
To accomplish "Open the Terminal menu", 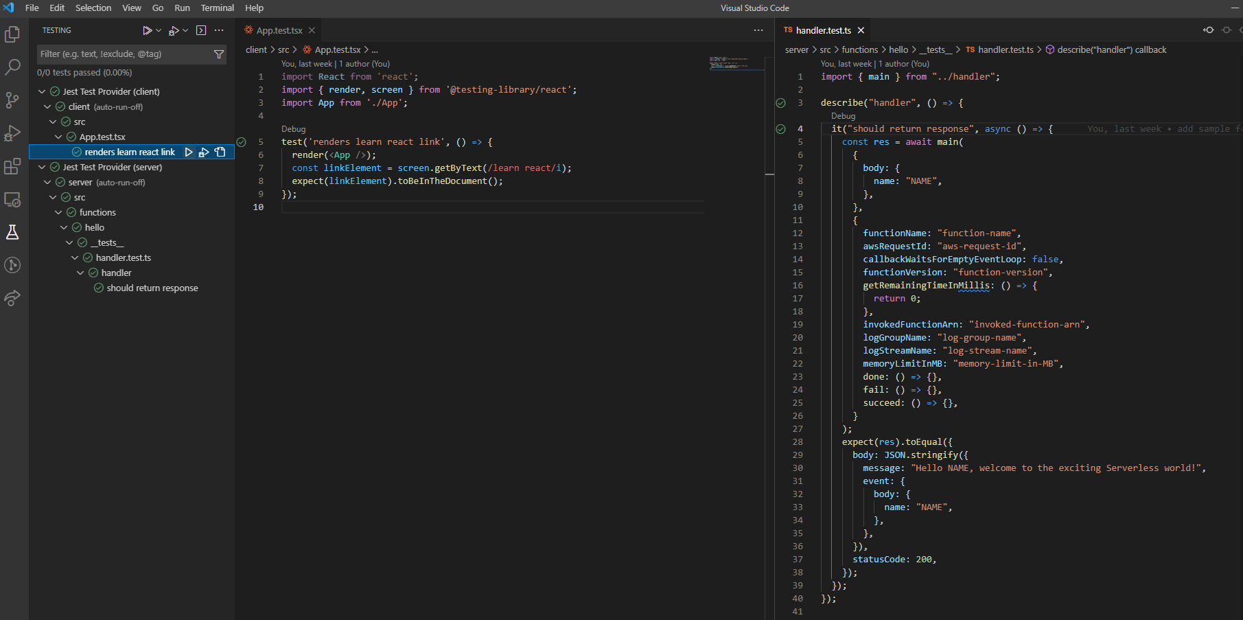I will [217, 8].
